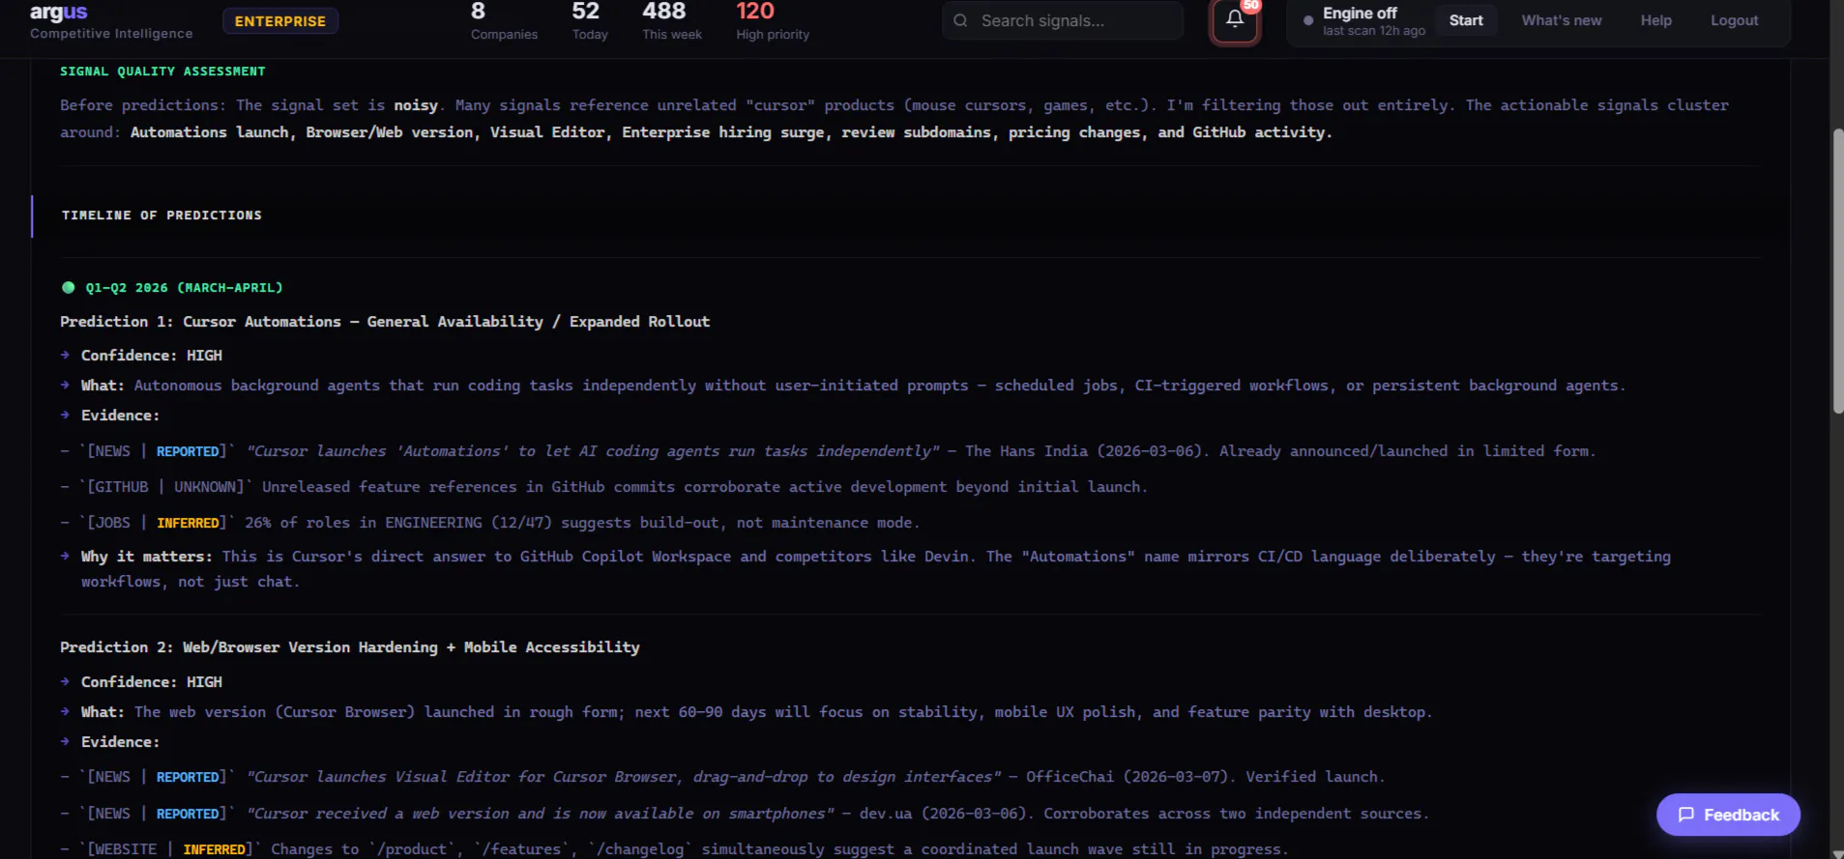Click INFERRED tag on the WEBSITE evidence line
1844x859 pixels.
point(214,849)
